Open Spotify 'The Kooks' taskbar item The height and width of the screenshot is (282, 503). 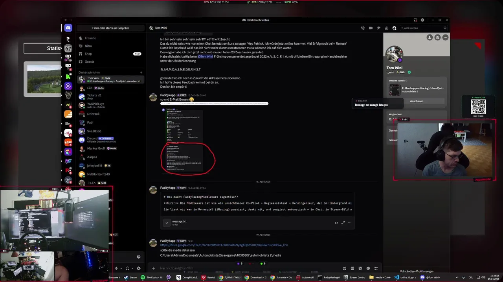152,277
